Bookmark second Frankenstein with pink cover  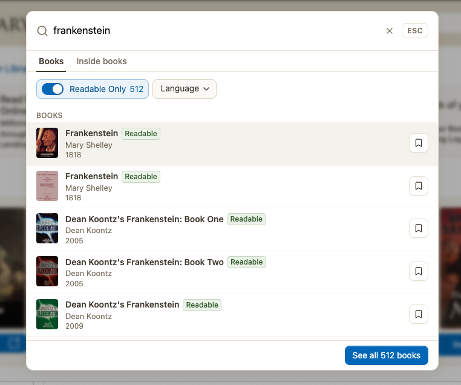[419, 186]
